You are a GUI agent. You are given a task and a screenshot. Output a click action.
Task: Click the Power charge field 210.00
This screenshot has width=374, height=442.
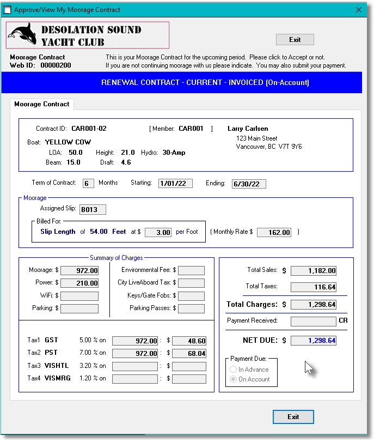[x=79, y=283]
